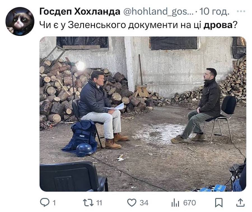Share the tweet via upload icon

(241, 202)
